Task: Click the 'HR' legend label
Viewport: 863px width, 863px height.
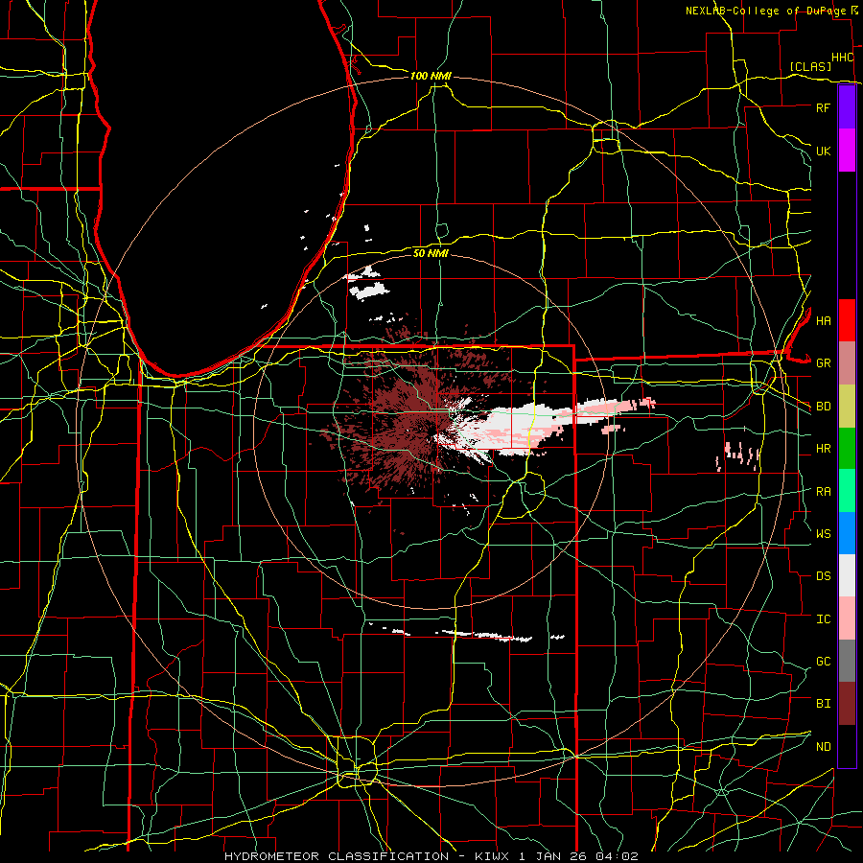Action: pos(823,449)
